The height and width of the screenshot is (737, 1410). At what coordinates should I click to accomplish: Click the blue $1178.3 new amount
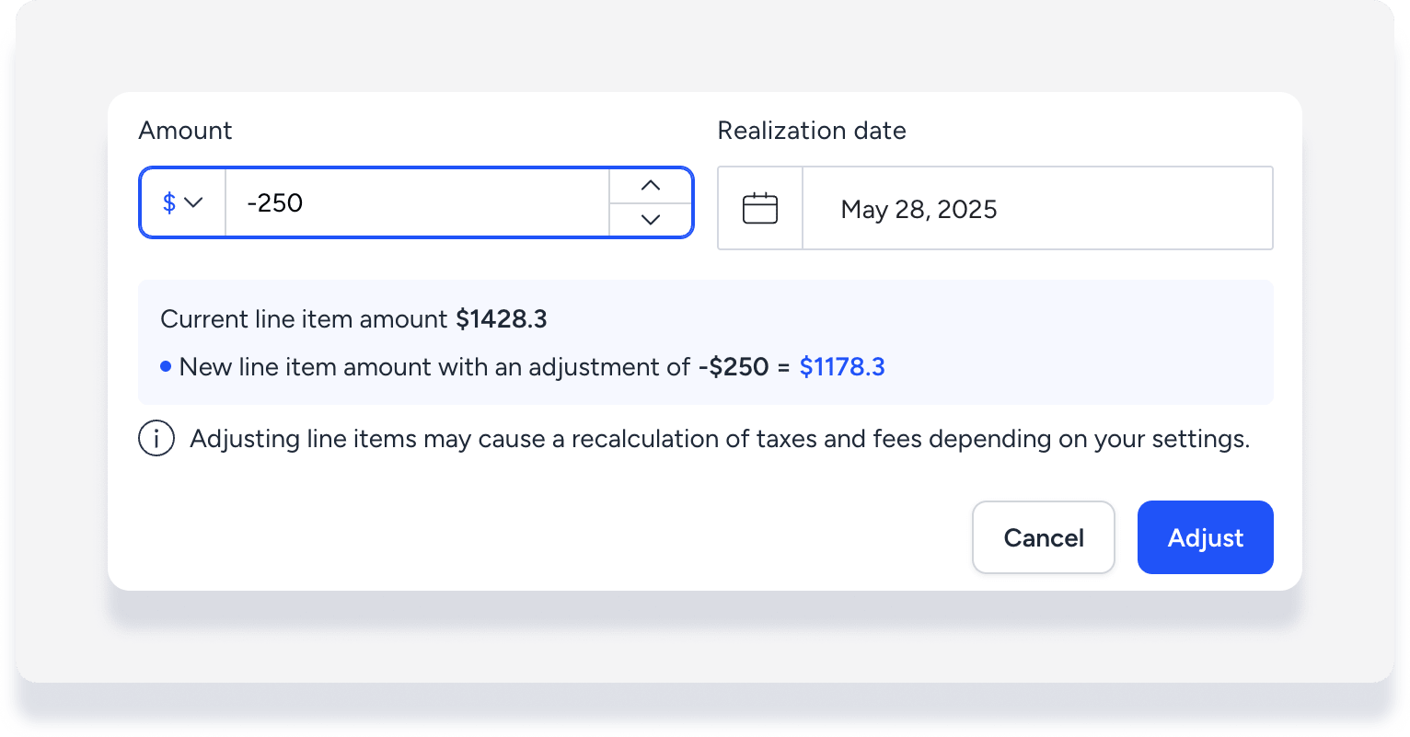click(841, 367)
